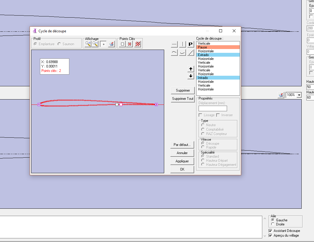Select the Droite wing radio button
314x246 pixels.
click(273, 224)
